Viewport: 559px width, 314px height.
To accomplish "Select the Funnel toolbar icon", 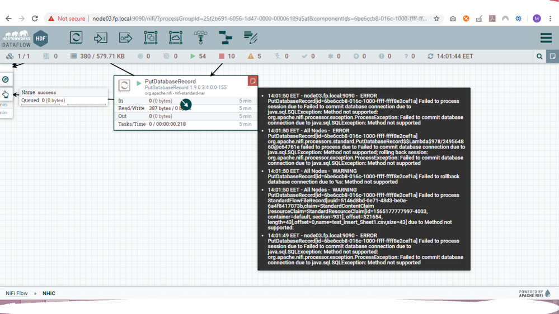I will coord(200,37).
